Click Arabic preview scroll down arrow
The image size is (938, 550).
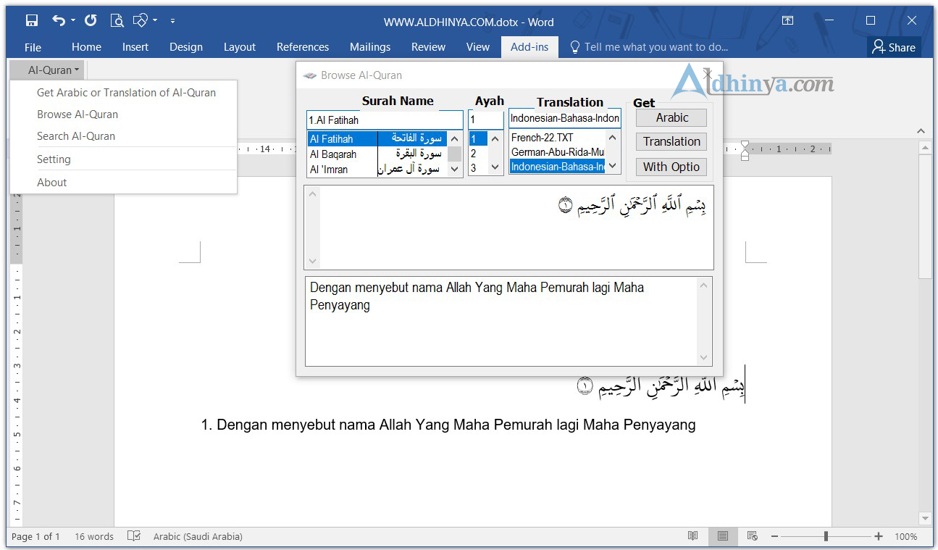(313, 261)
